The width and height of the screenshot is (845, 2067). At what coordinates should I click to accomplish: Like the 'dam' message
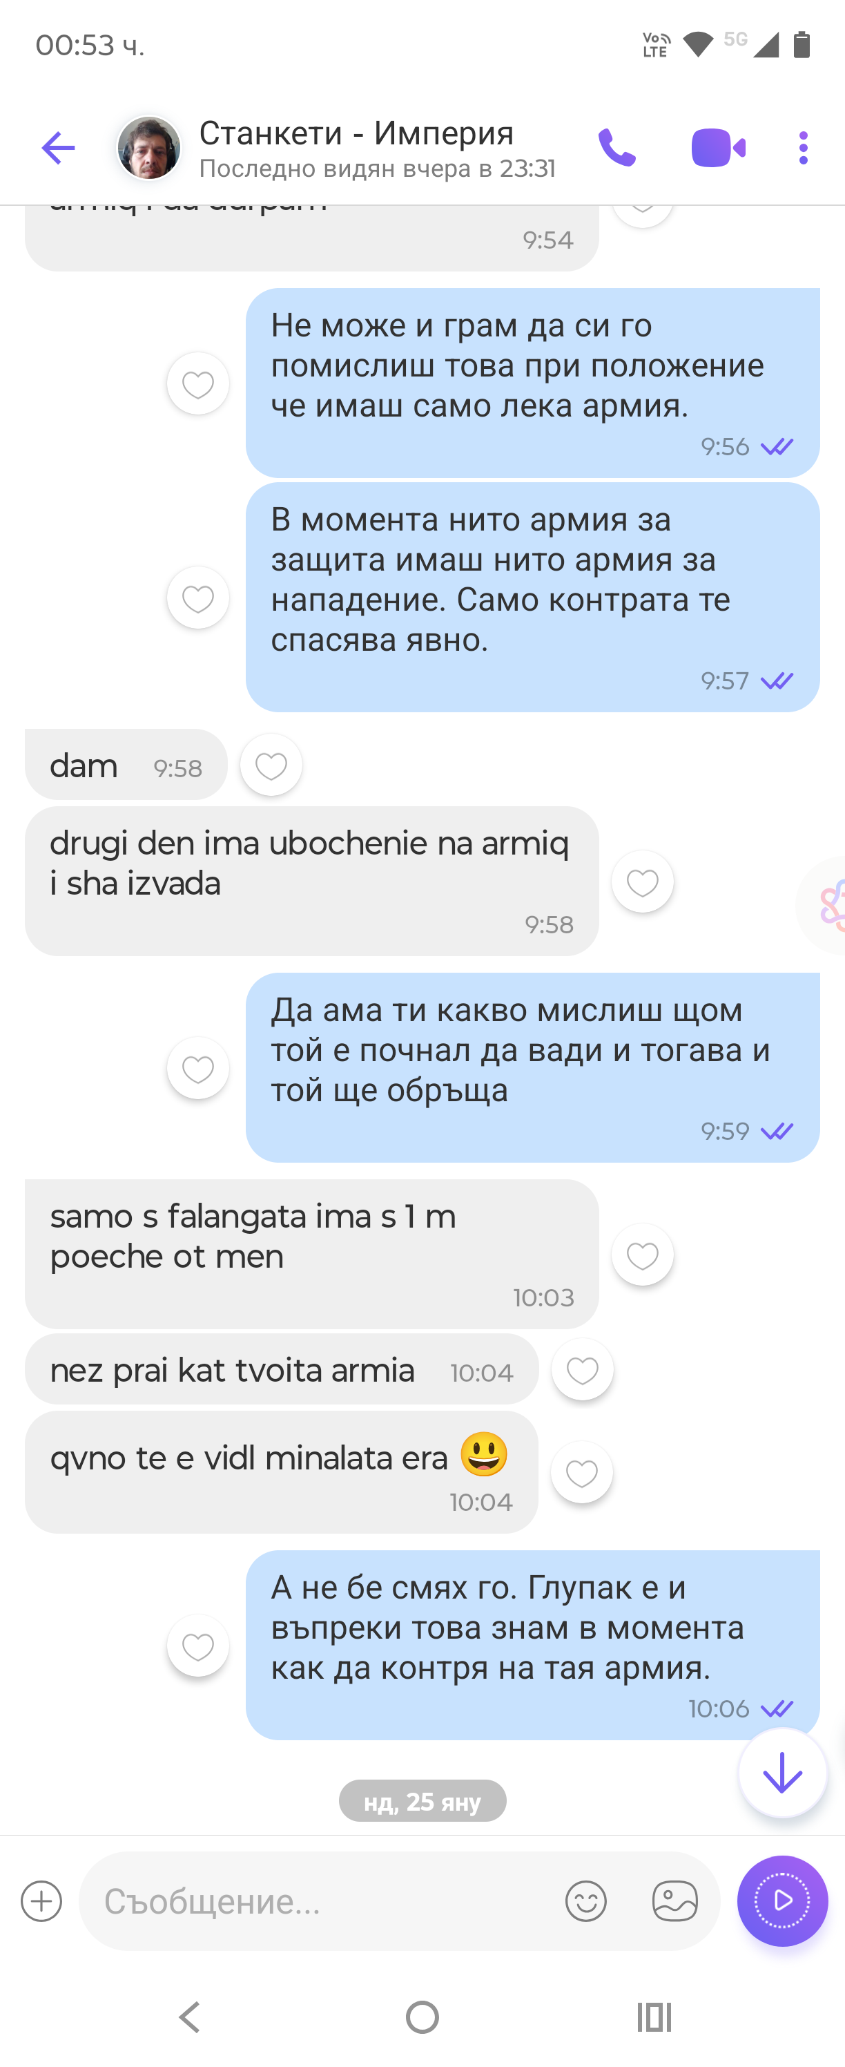[271, 765]
